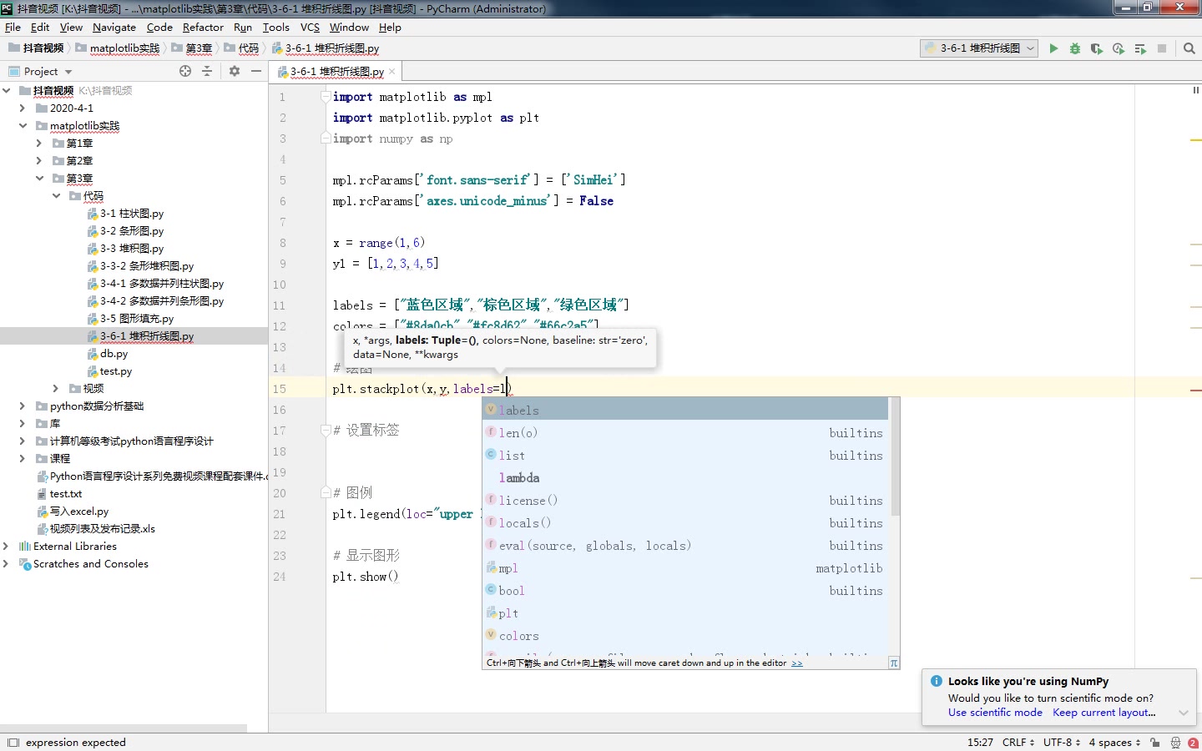Open the Navigate menu
This screenshot has width=1202, height=751.
click(x=114, y=27)
